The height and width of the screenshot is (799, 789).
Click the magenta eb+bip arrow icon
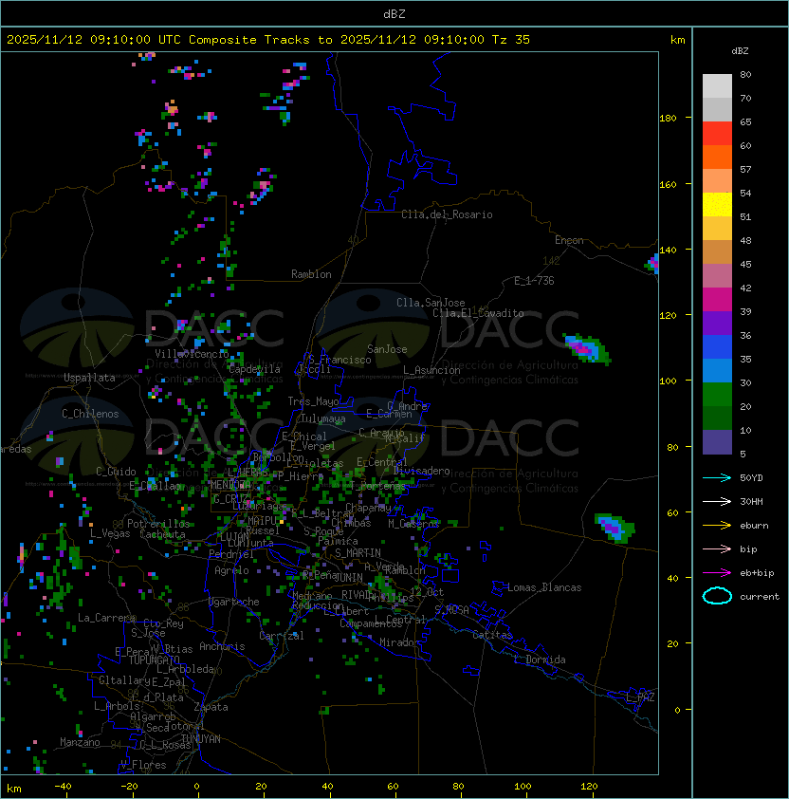click(x=717, y=573)
